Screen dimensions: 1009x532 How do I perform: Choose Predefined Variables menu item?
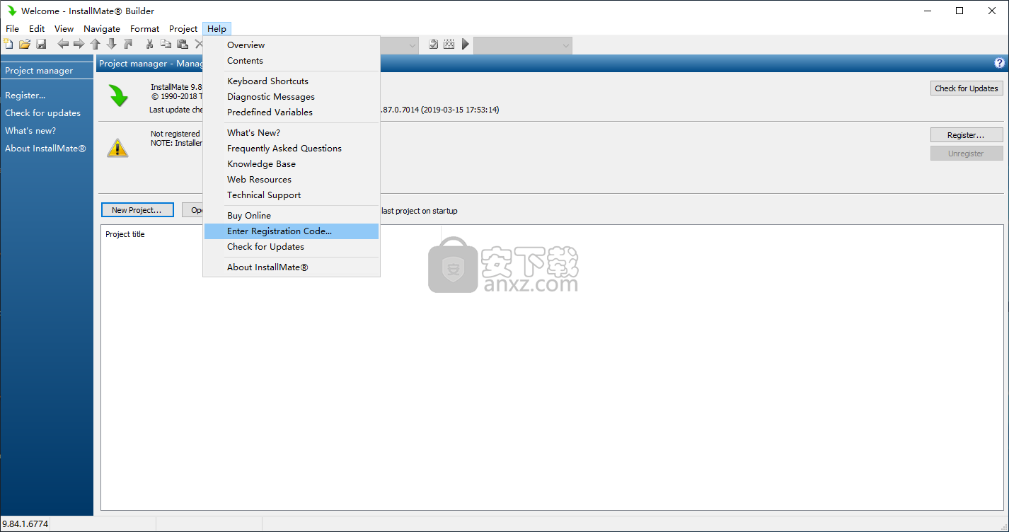292,112
